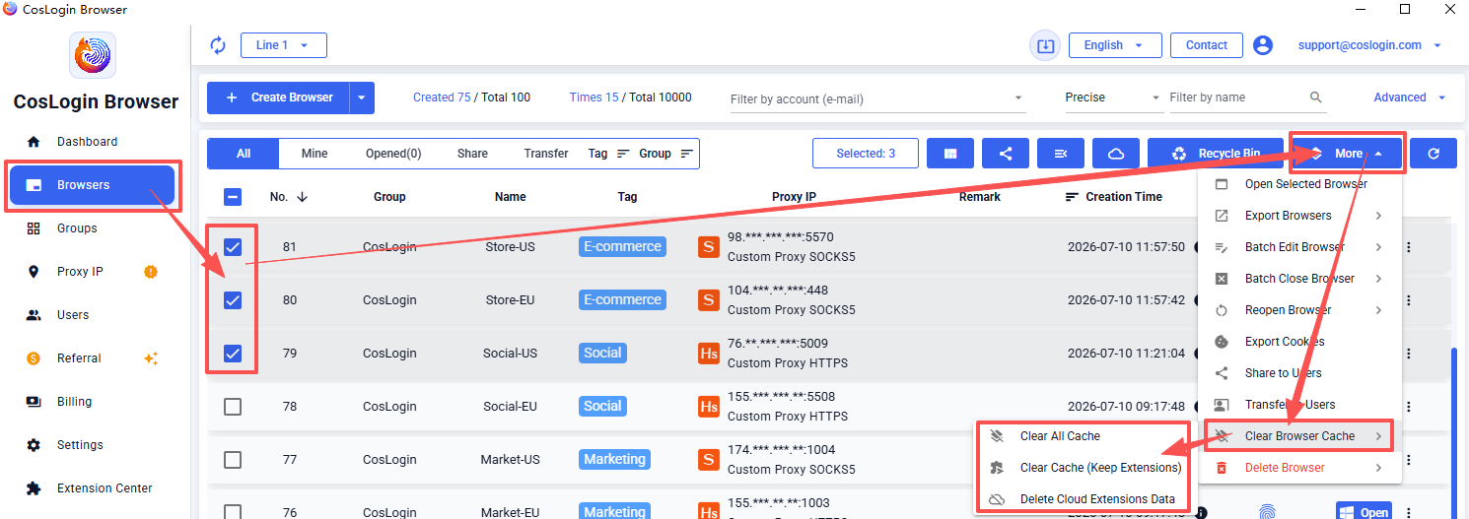The height and width of the screenshot is (519, 1469).
Task: Choose Batch Close Browser menu item
Action: pyautogui.click(x=1299, y=279)
